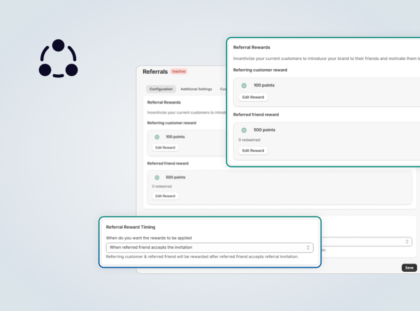Expand the background timing select arrows
This screenshot has width=420, height=311.
click(x=407, y=242)
